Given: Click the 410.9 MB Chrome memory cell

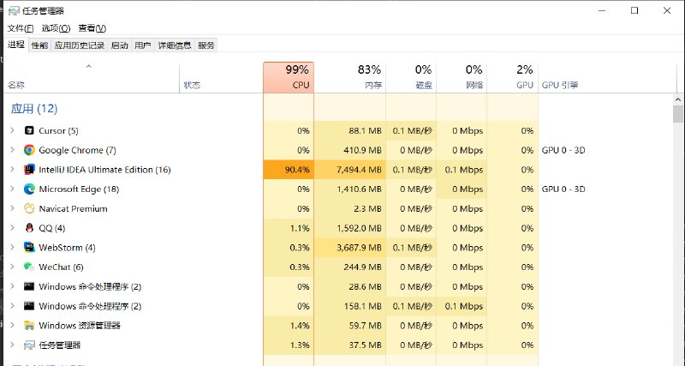Looking at the screenshot, I should point(350,150).
